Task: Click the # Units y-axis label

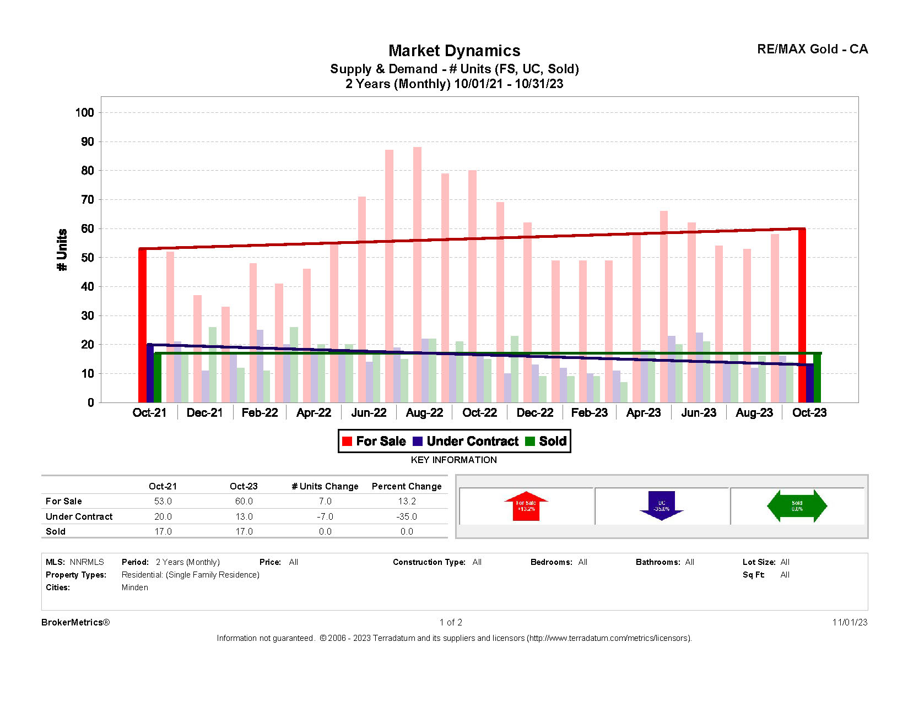Action: 62,249
